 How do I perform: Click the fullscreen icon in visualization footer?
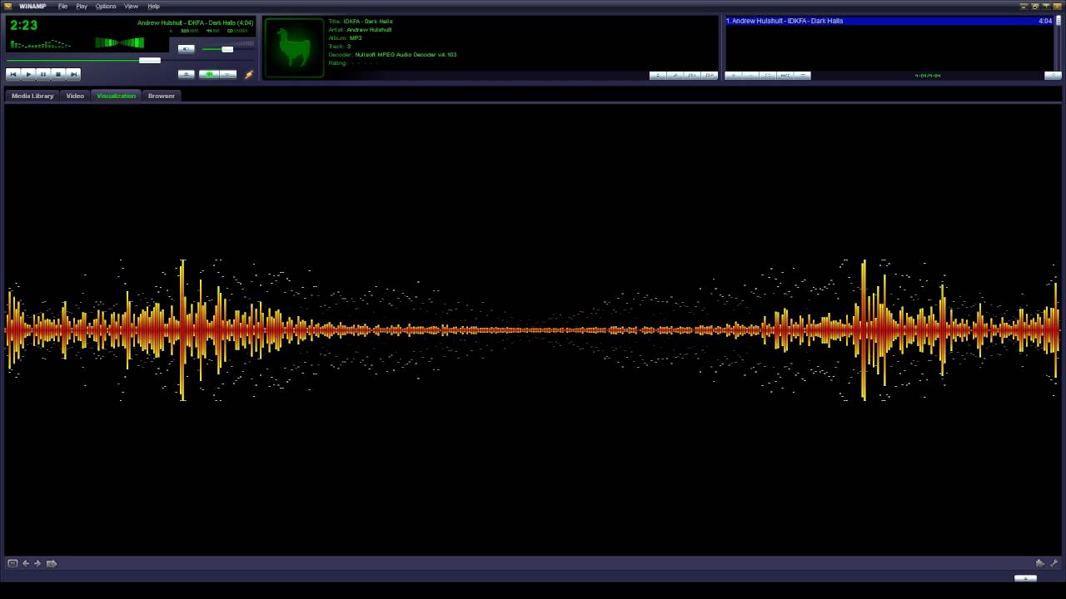[12, 563]
